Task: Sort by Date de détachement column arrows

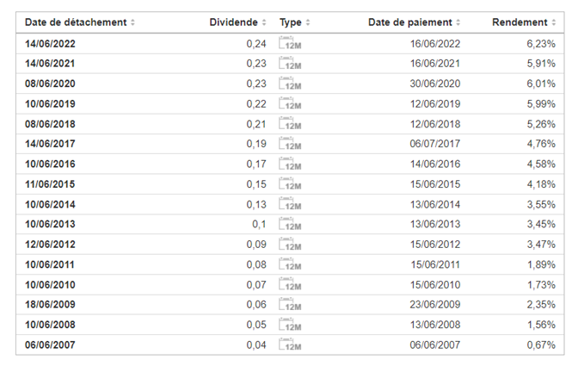Action: click(x=132, y=22)
